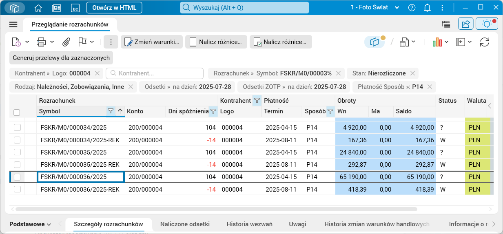Expand document info dropdown arrow
Image resolution: width=503 pixels, height=234 pixels.
27,42
